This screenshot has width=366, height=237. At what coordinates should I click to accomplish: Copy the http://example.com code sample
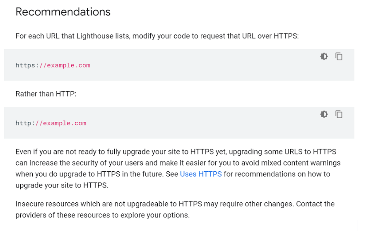pyautogui.click(x=339, y=114)
